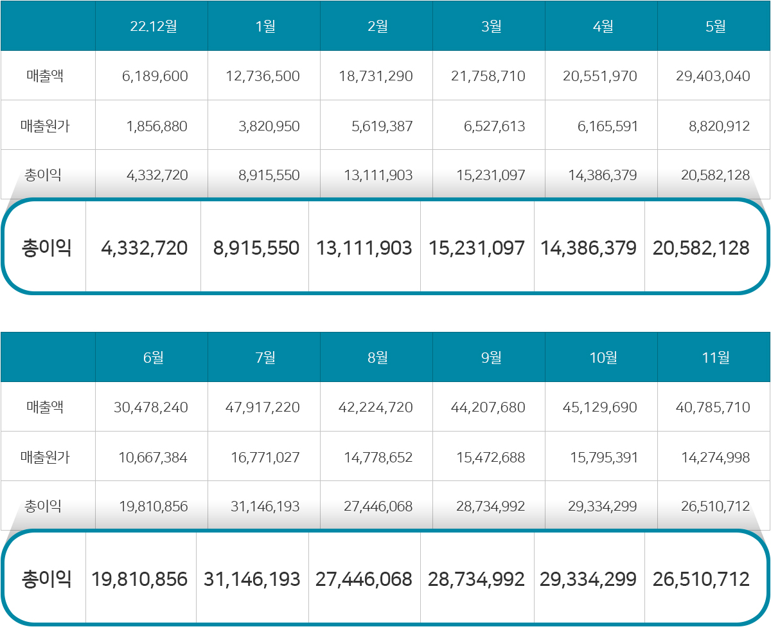Viewport: 771px width, 629px height.
Task: Click the 매출액 value 45,129,690
Action: pos(600,407)
